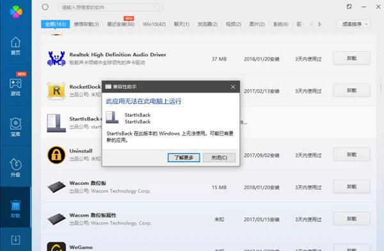Image resolution: width=384 pixels, height=251 pixels.
Task: Click the list's vertical scrollbar thumb
Action: 381,87
